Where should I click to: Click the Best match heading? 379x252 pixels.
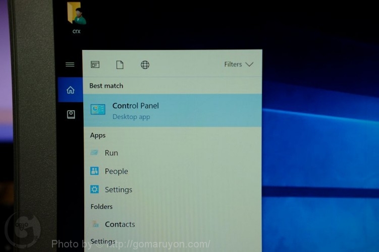coord(106,86)
